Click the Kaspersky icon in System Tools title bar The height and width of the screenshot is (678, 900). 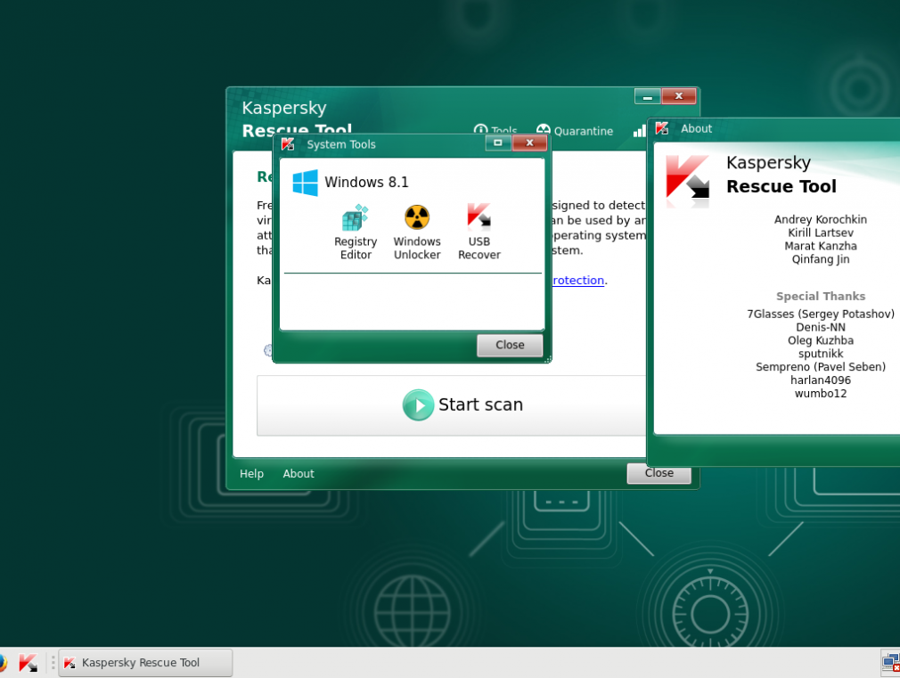click(x=288, y=144)
